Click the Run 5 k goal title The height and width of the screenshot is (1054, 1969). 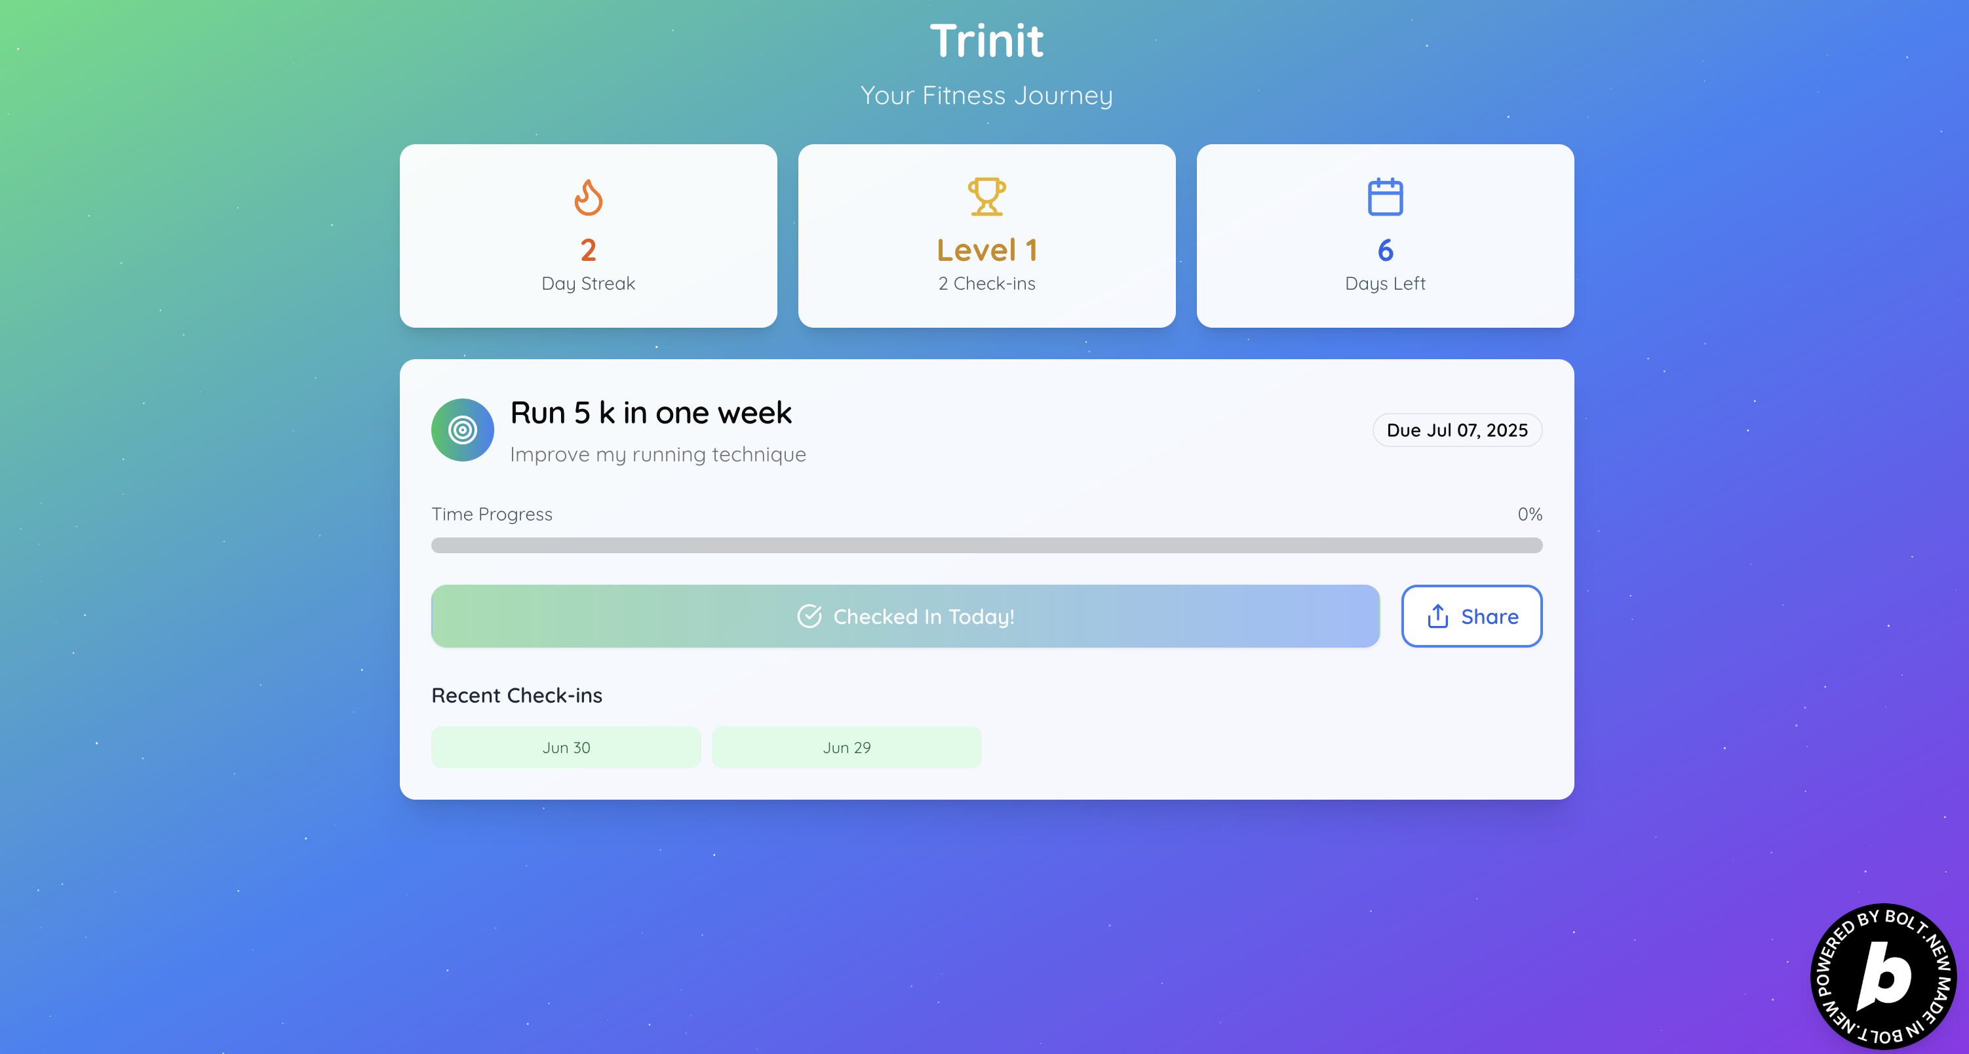[x=650, y=413]
